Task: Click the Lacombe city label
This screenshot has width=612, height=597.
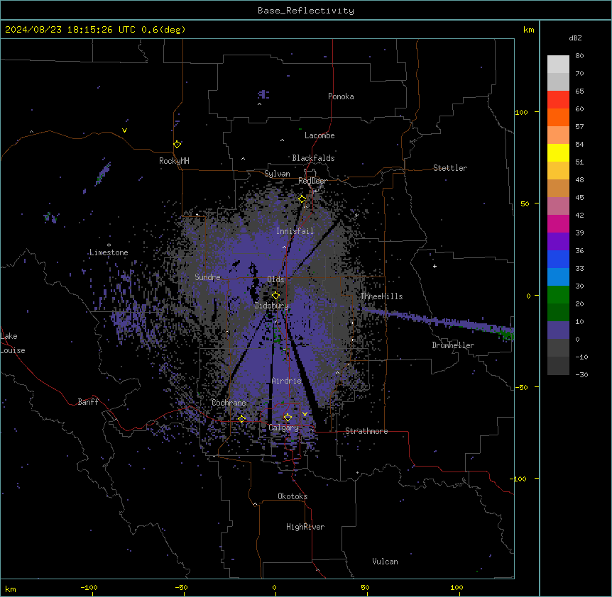Action: point(319,135)
